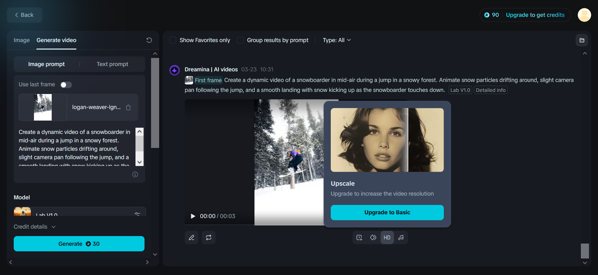Click the results pane scrollbar thumb
Image resolution: width=598 pixels, height=275 pixels.
click(585, 251)
